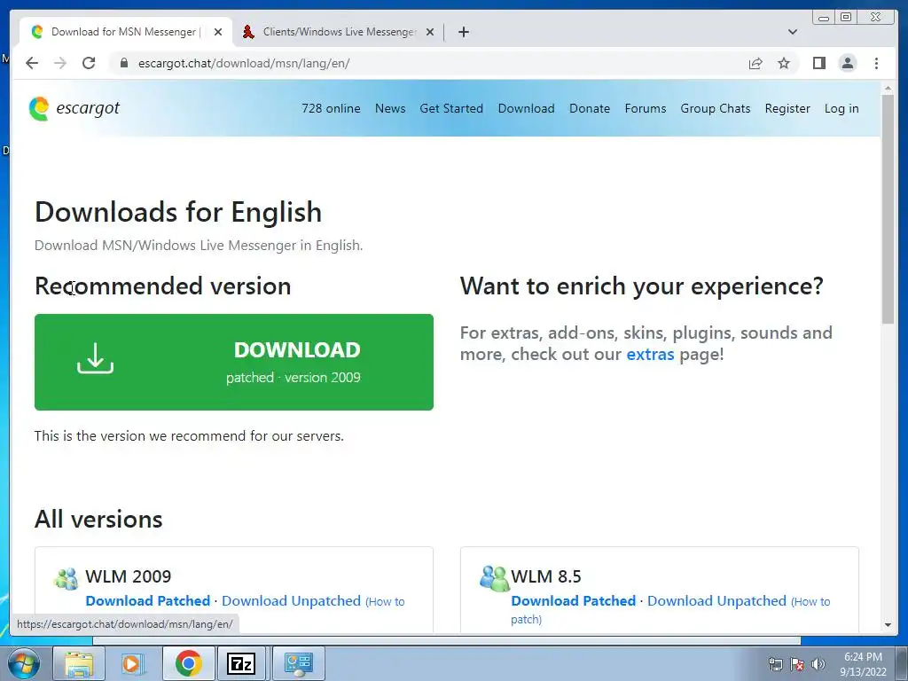
Task: Open the Download nav item
Action: pyautogui.click(x=526, y=108)
